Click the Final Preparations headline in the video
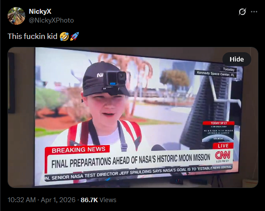 coord(130,161)
